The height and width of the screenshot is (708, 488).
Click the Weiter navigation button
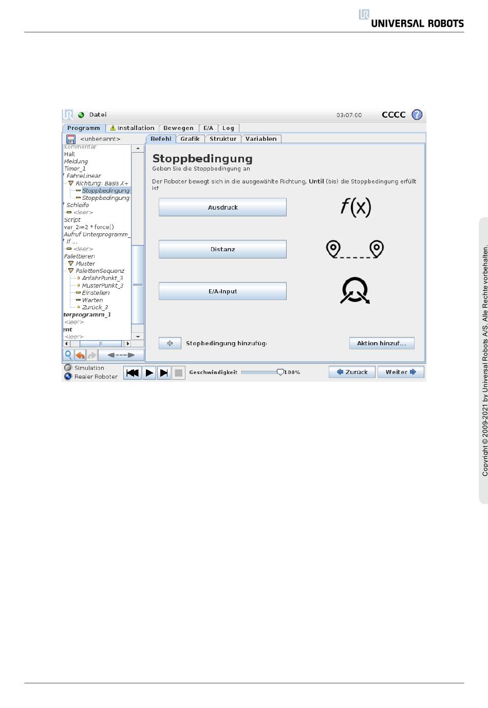[x=401, y=372]
